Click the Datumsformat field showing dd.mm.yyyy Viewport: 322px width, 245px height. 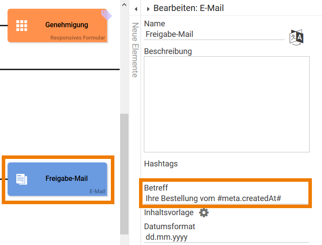pyautogui.click(x=226, y=237)
